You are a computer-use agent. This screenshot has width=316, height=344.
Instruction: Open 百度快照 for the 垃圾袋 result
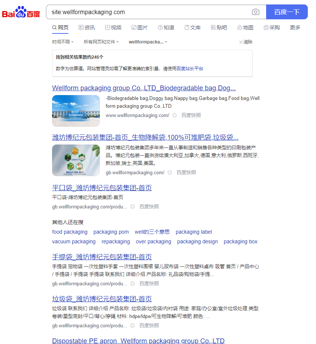[x=149, y=325]
